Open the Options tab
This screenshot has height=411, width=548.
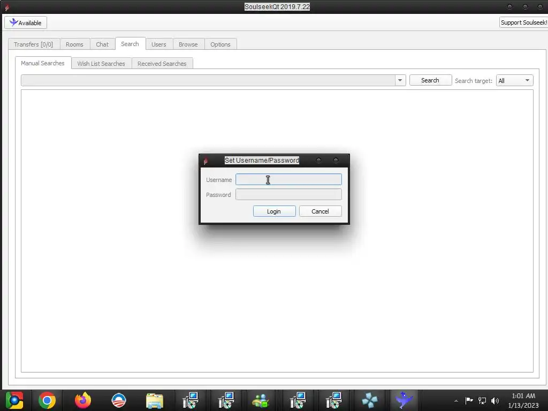(x=220, y=44)
